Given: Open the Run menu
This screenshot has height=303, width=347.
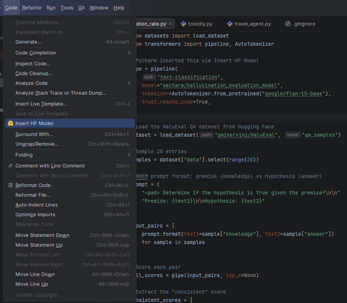Looking at the screenshot, I should [x=51, y=8].
